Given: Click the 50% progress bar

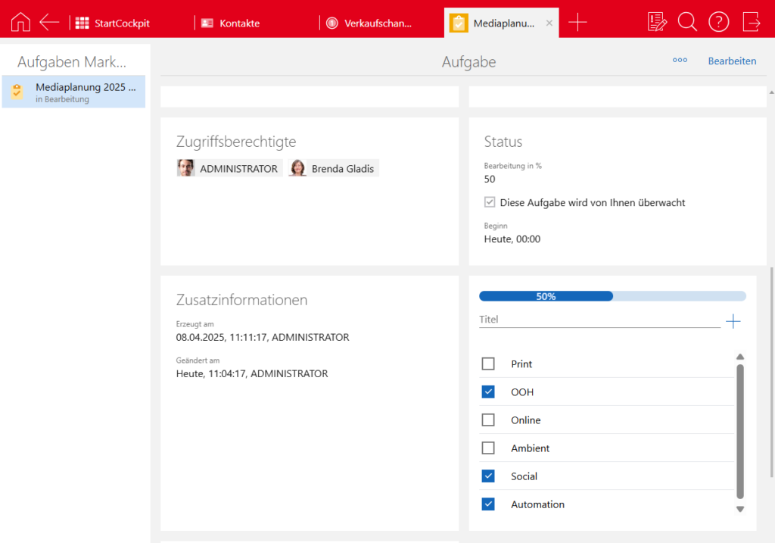Looking at the screenshot, I should [x=612, y=296].
